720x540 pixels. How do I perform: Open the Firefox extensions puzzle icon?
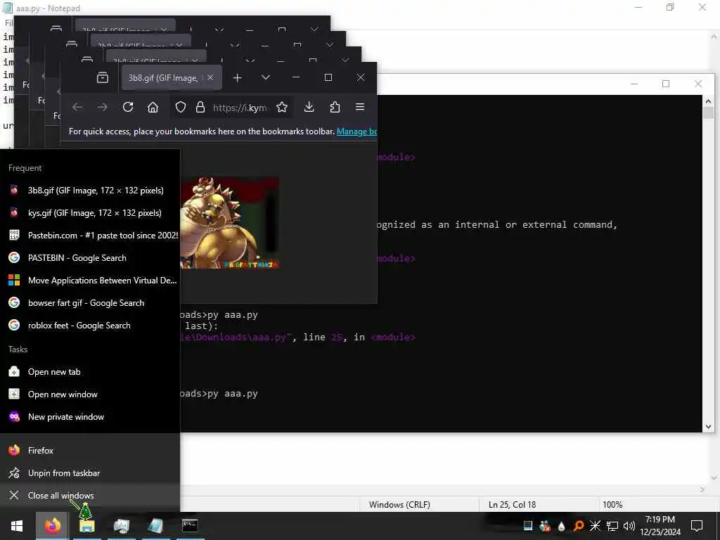335,107
